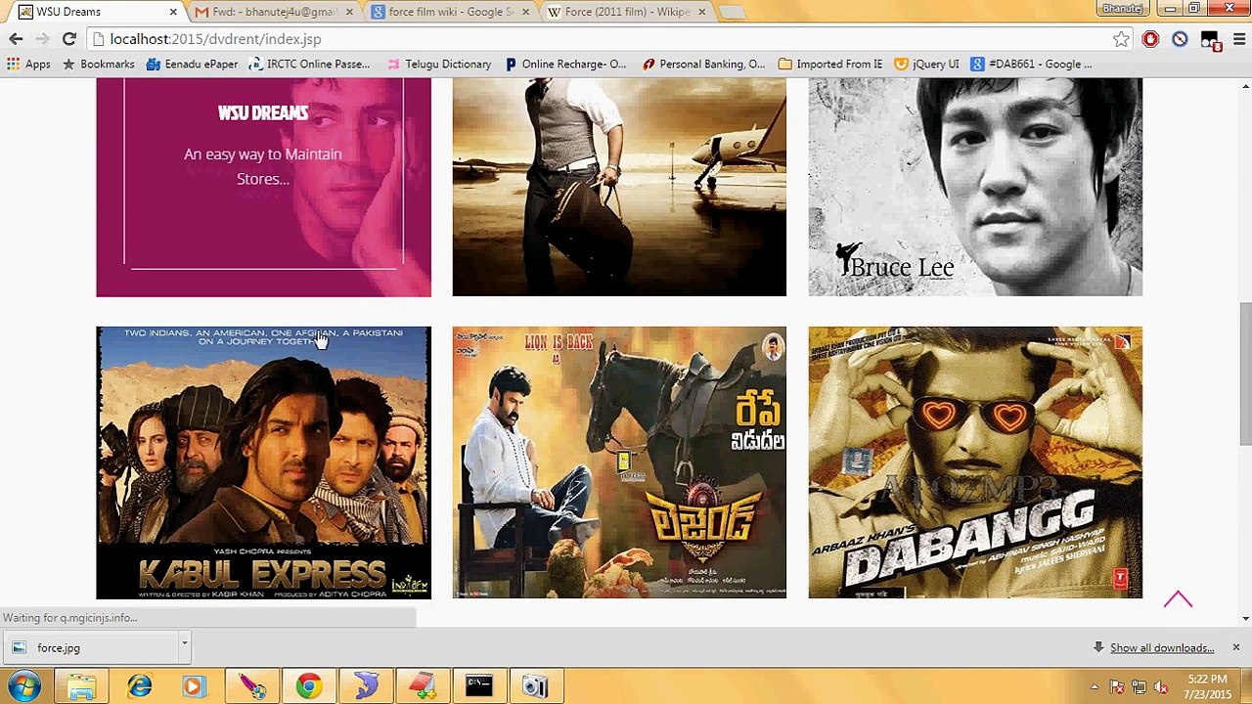The width and height of the screenshot is (1252, 704).
Task: Go back using the browser back arrow
Action: click(x=16, y=39)
